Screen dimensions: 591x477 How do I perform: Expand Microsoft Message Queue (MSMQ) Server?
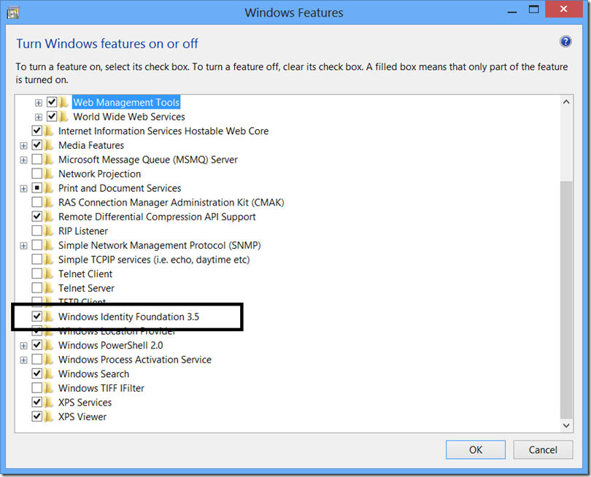(23, 160)
